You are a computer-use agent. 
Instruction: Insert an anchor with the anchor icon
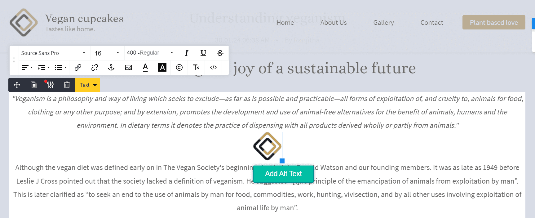coord(111,67)
